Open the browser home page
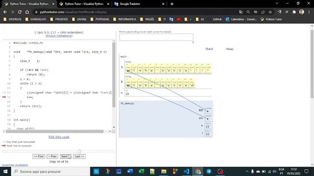Viewport: 314px width, 176px height. pyautogui.click(x=27, y=12)
